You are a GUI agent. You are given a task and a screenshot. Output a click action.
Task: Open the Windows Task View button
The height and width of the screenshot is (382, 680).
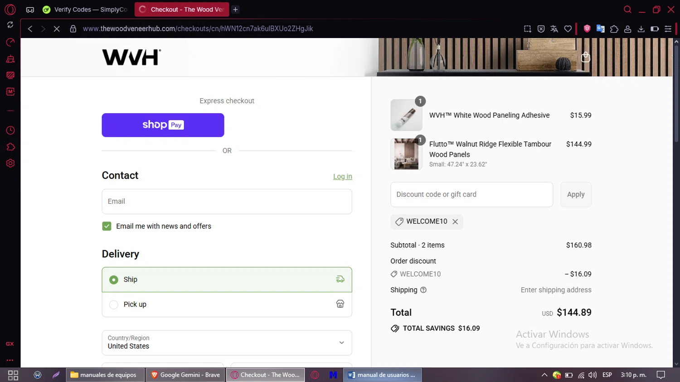[x=13, y=375]
